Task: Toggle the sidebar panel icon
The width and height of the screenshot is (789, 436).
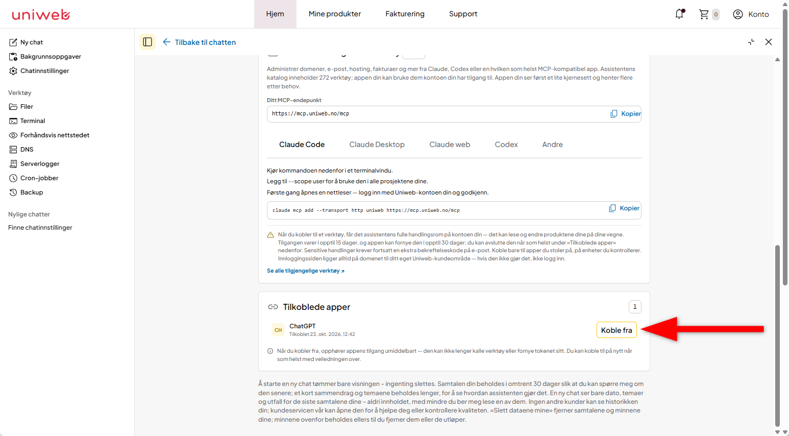Action: click(147, 42)
